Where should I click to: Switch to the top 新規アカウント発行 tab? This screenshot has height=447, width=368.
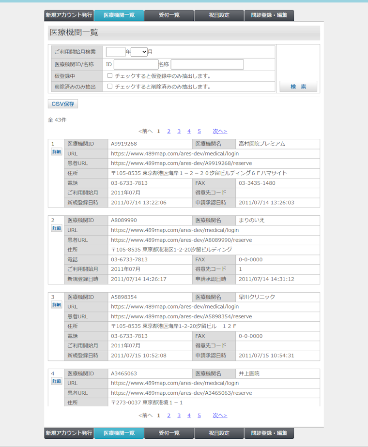69,15
